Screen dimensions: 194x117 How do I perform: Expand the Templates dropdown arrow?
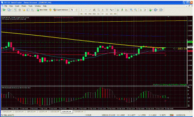pos(162,10)
